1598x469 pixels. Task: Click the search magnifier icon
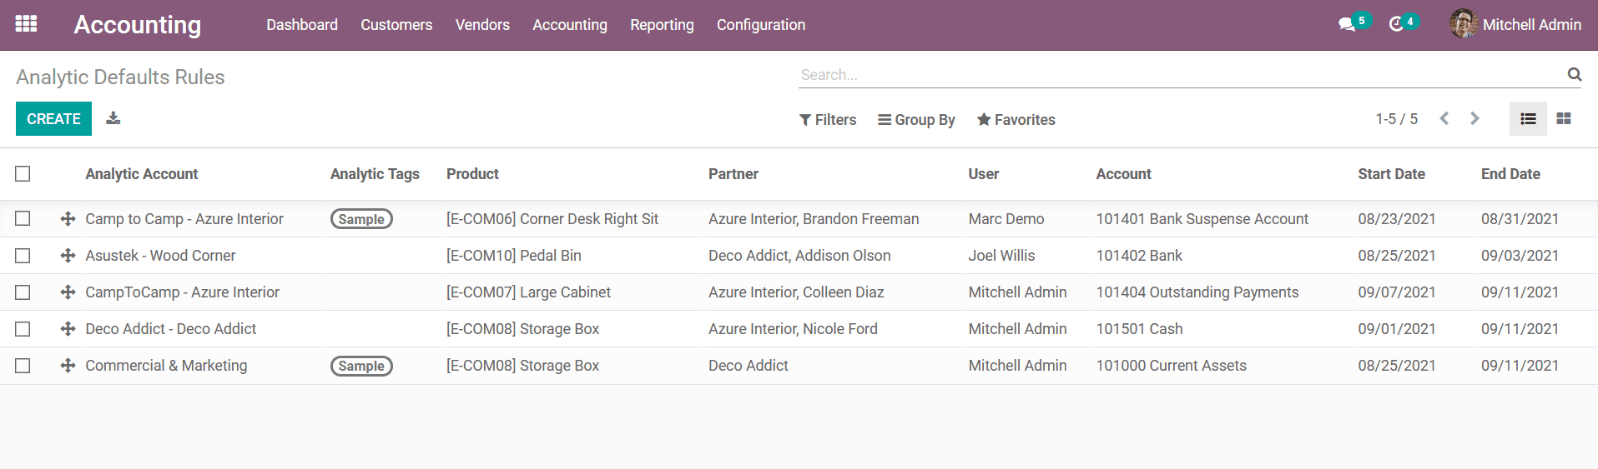tap(1574, 74)
